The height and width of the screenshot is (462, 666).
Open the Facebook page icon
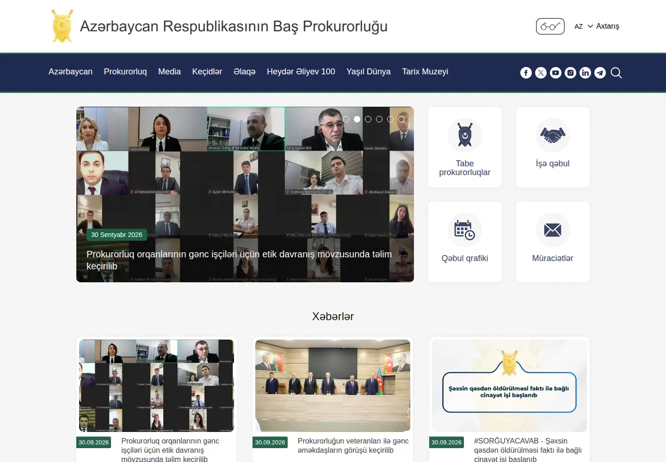point(526,73)
